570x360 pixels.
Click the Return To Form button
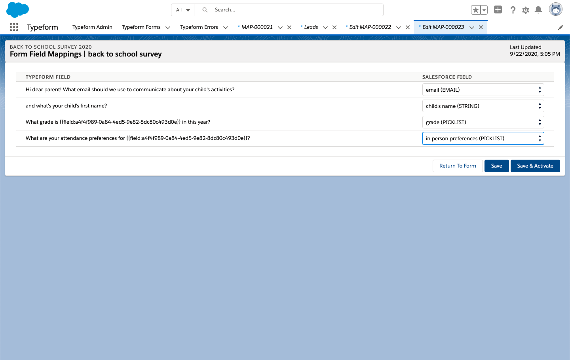458,166
